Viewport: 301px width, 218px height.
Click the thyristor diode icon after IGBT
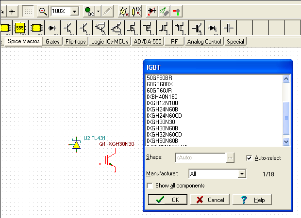tap(213, 28)
